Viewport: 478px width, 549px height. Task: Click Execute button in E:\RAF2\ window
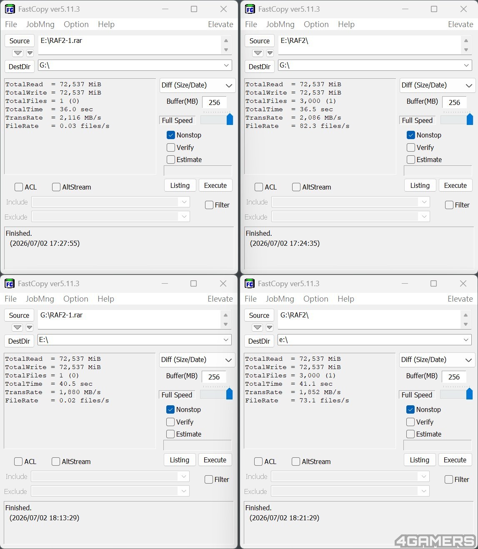click(x=455, y=185)
